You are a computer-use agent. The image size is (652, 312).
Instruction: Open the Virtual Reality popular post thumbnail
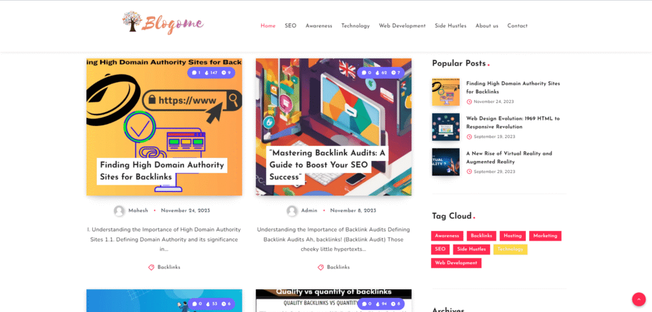pyautogui.click(x=446, y=162)
